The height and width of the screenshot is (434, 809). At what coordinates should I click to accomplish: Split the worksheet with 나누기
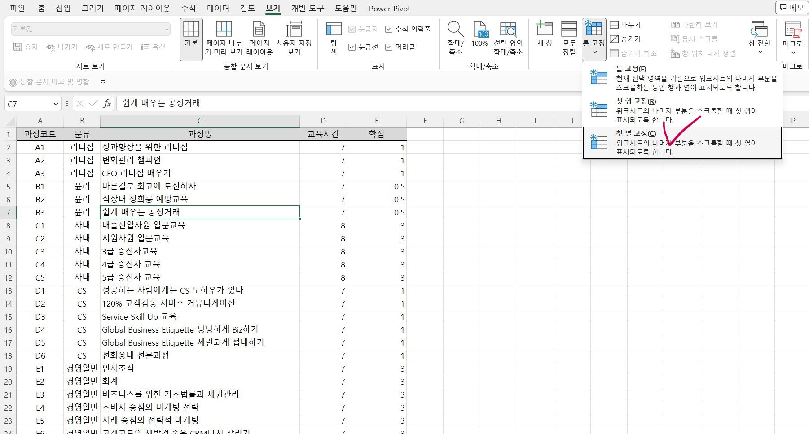point(626,25)
